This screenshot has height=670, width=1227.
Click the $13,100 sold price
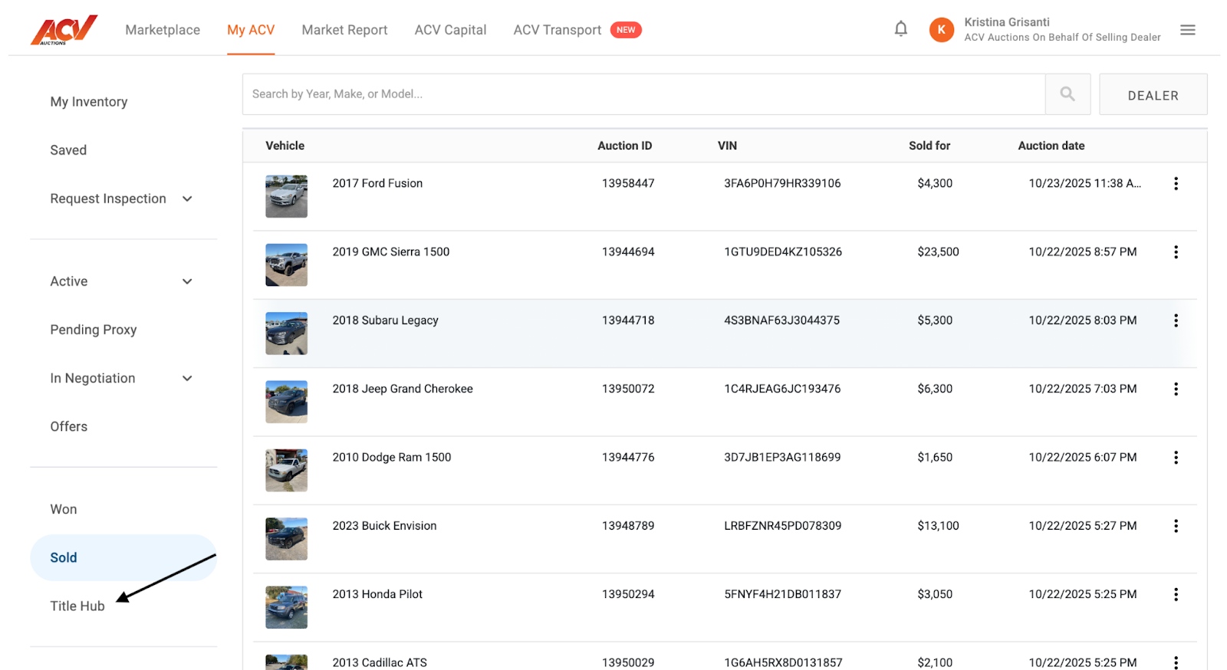938,526
